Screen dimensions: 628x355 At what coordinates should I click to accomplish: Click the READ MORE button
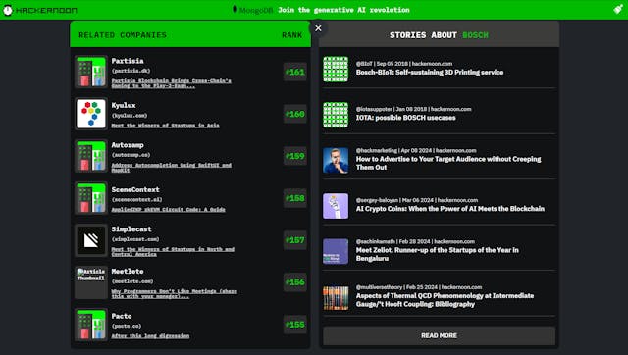tap(439, 335)
